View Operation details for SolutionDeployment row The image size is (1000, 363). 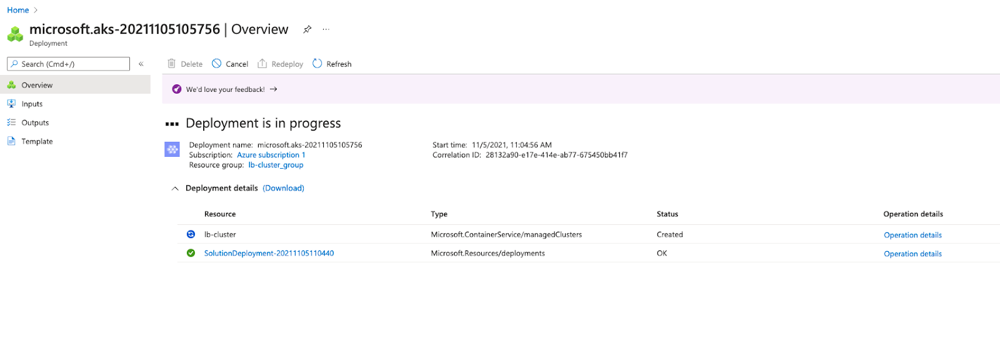(x=912, y=254)
